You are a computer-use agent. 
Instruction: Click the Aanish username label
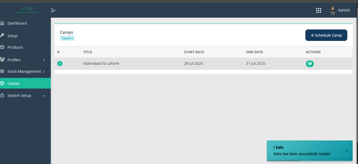[344, 10]
